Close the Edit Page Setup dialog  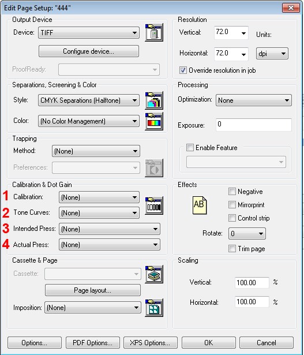[x=291, y=8]
